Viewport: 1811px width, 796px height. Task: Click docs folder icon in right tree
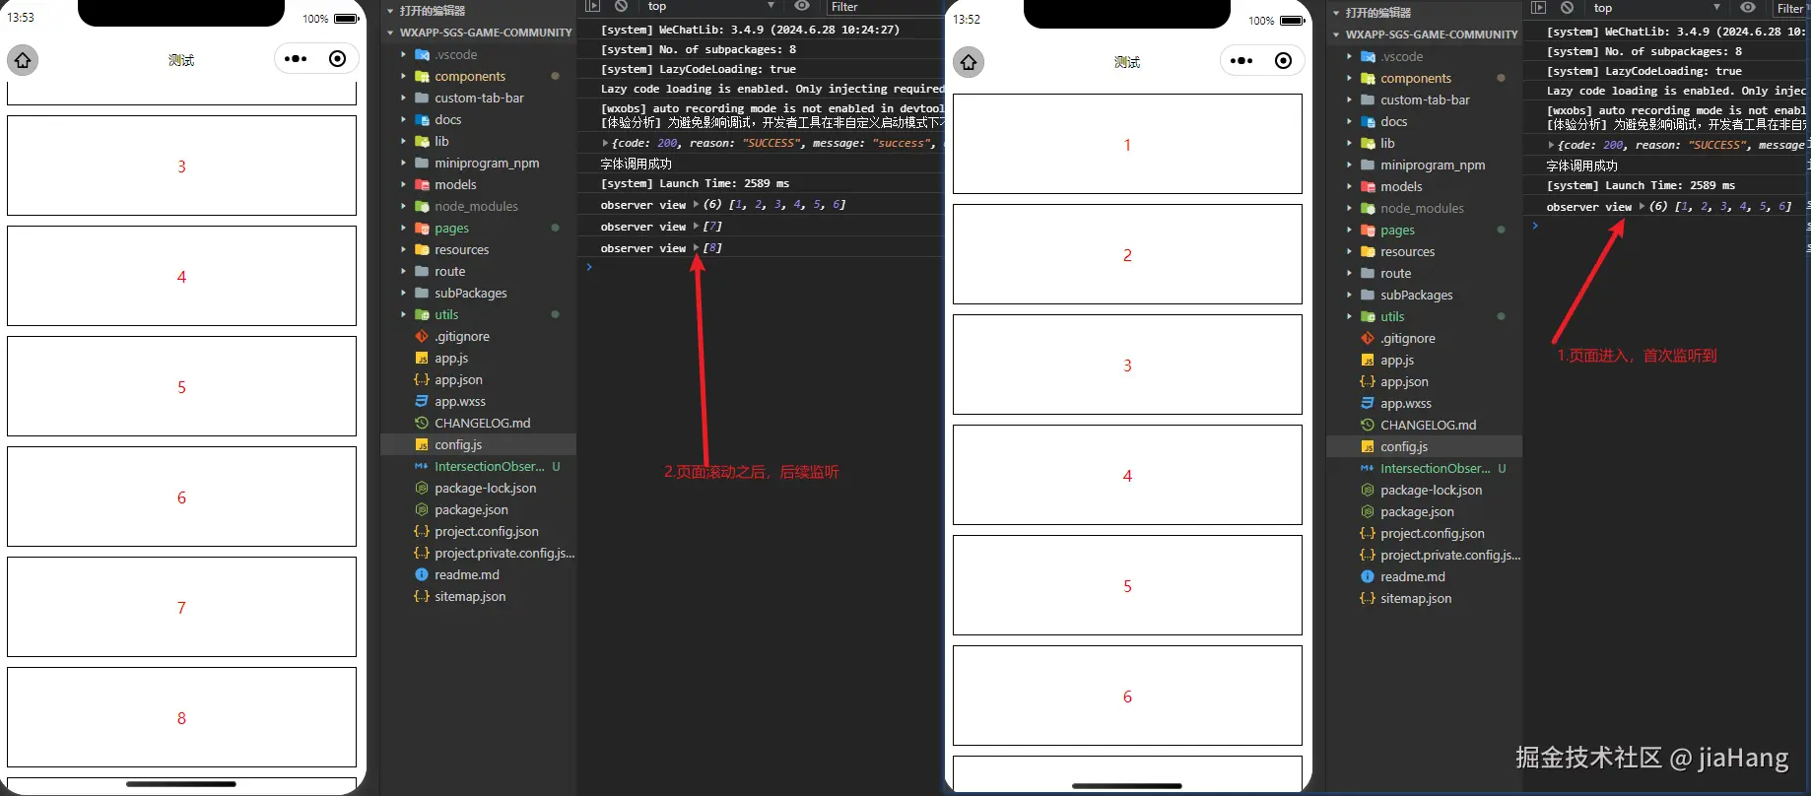coord(1368,121)
